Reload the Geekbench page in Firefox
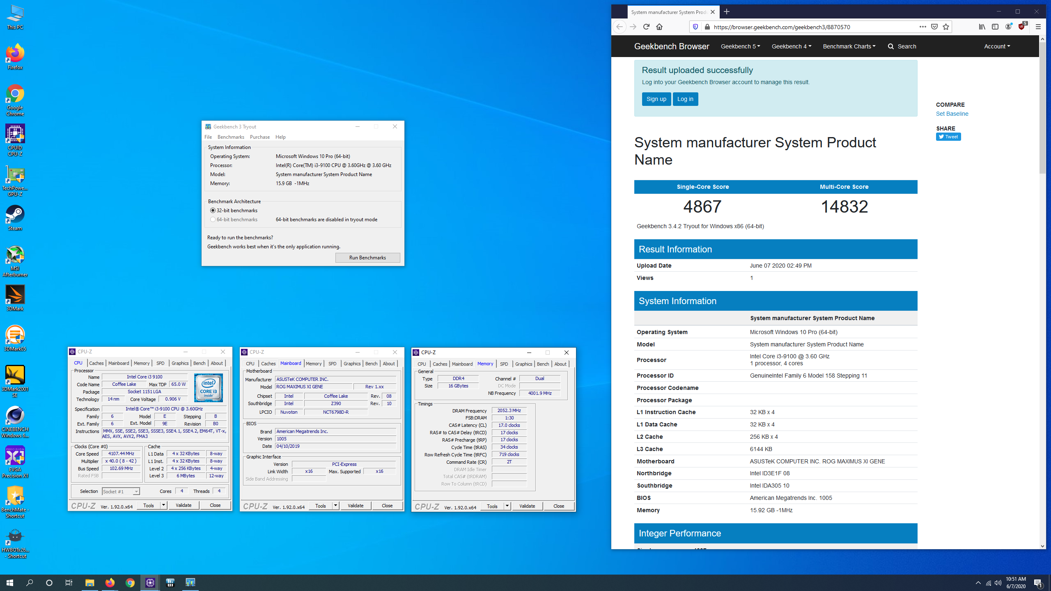The width and height of the screenshot is (1051, 591). 646,27
